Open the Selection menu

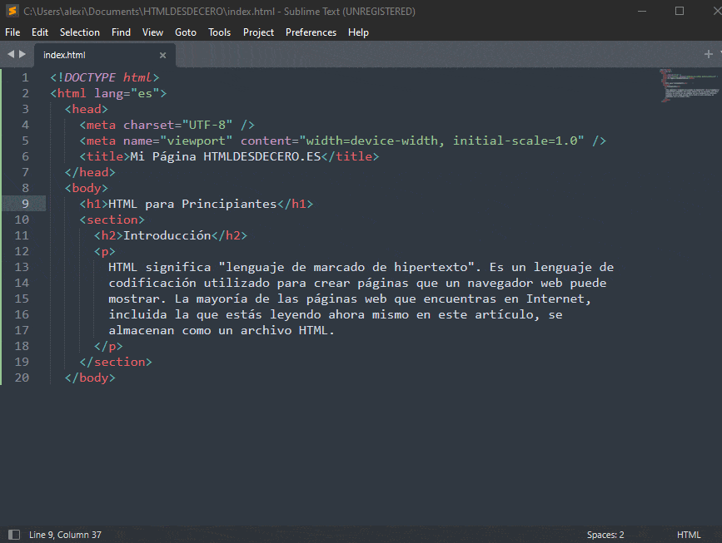pyautogui.click(x=80, y=32)
